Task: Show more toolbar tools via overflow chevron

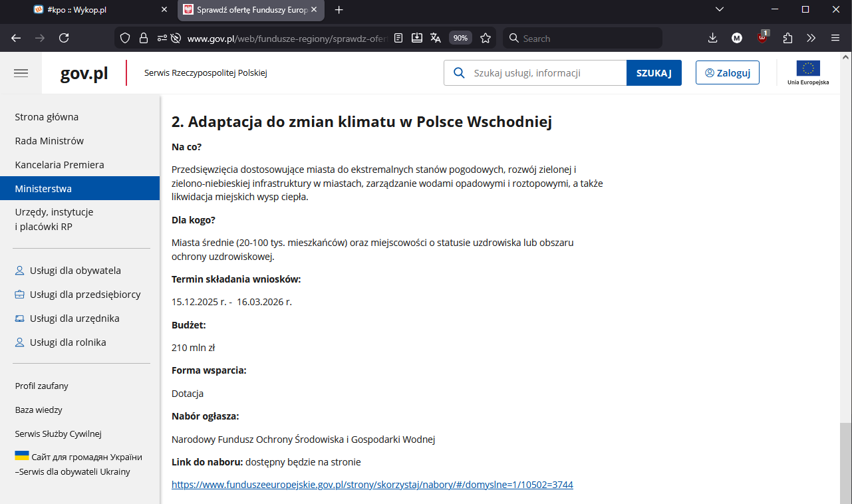Action: pyautogui.click(x=811, y=38)
